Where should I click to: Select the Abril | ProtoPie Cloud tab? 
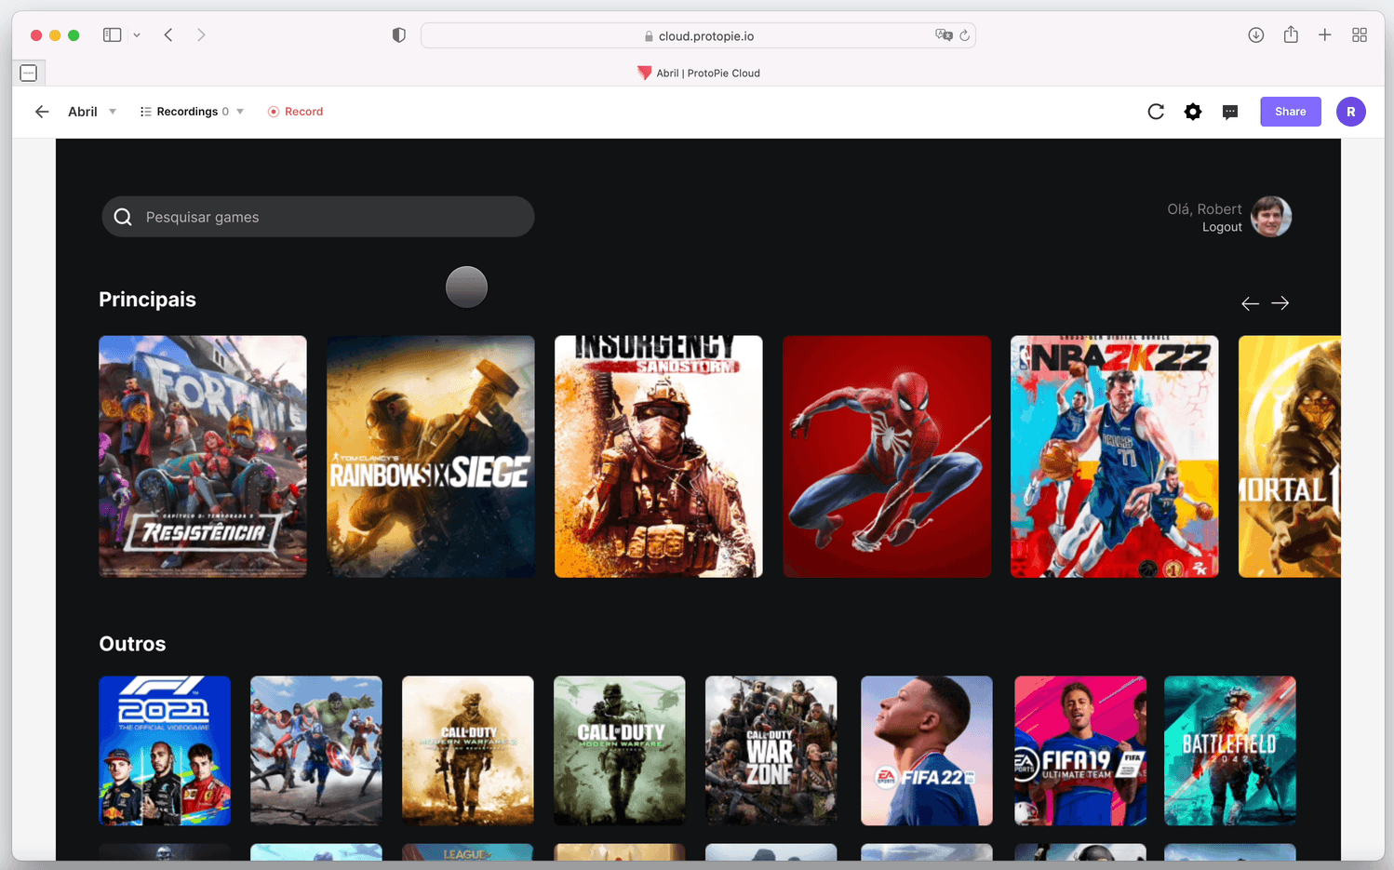coord(699,73)
